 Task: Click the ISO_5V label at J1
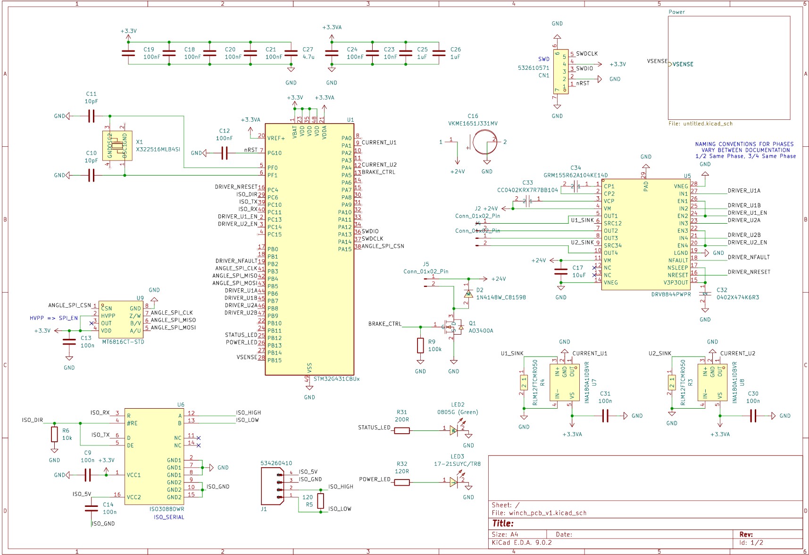coord(308,472)
